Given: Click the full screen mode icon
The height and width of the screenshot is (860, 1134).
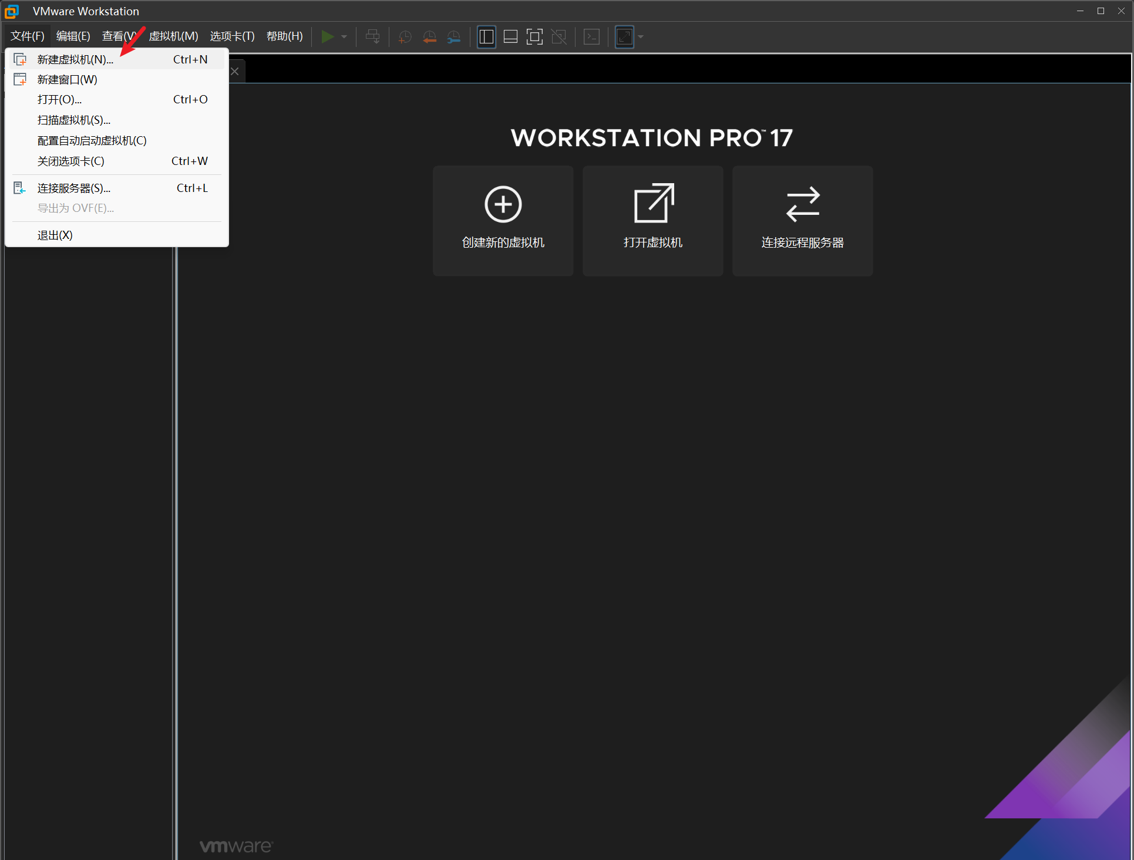Looking at the screenshot, I should click(x=534, y=37).
